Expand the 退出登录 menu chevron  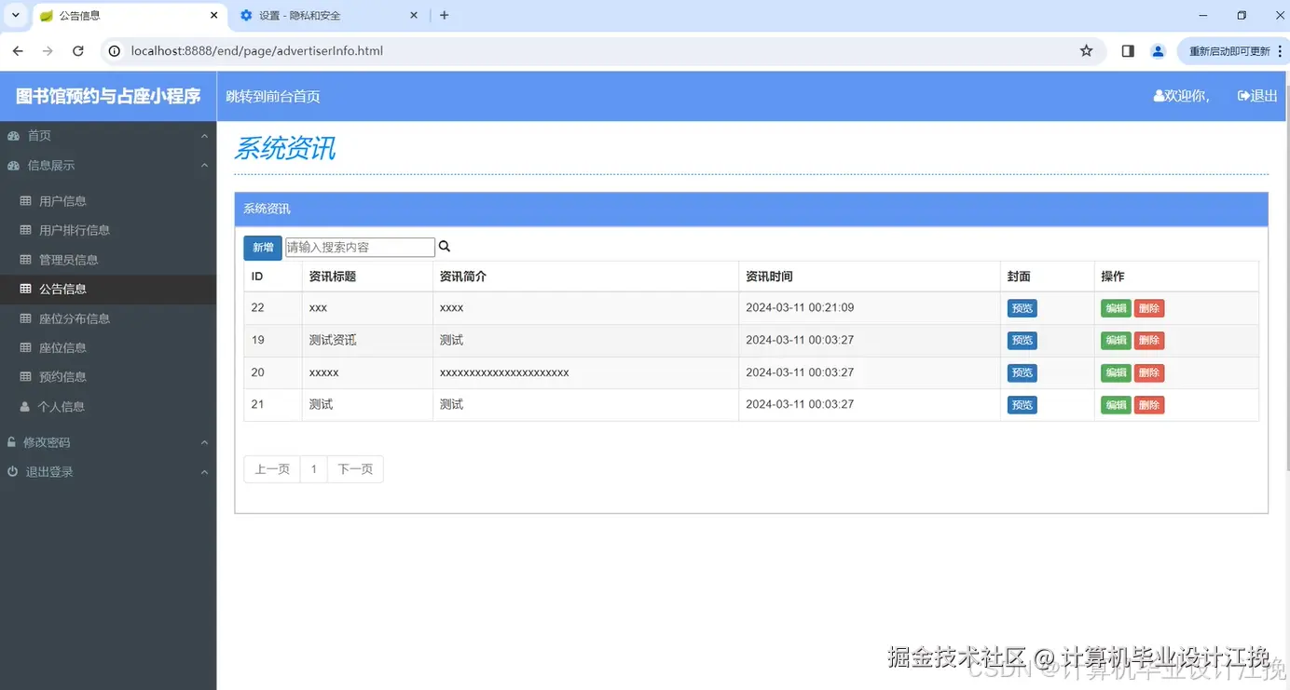coord(204,472)
